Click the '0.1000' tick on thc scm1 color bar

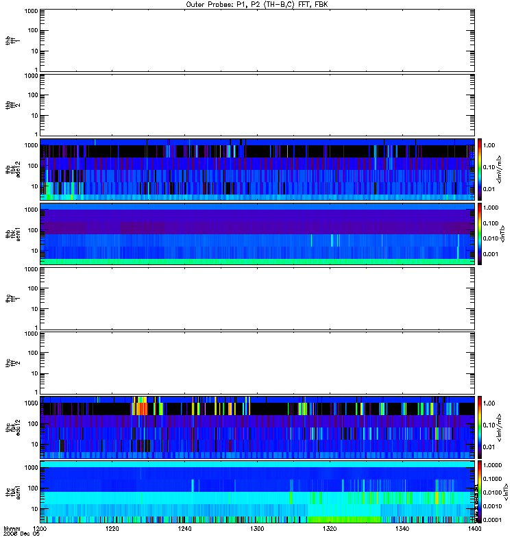coord(492,479)
